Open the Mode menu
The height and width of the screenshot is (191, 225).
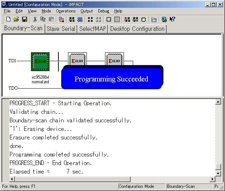(x=46, y=11)
